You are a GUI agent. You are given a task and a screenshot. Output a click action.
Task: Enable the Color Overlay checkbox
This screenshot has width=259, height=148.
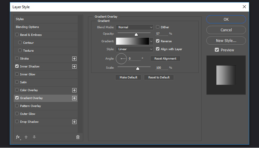point(17,90)
